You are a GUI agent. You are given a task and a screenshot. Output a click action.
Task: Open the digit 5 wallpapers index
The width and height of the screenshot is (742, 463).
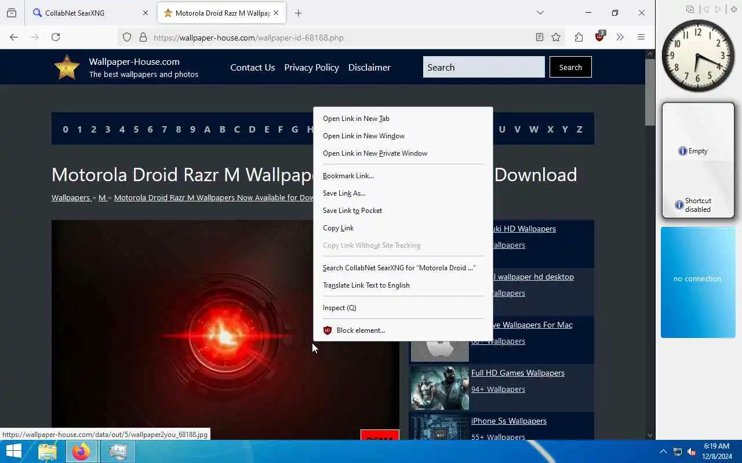[136, 129]
